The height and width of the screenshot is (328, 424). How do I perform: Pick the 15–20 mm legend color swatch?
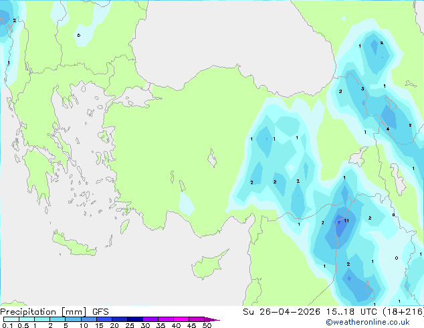click(104, 319)
